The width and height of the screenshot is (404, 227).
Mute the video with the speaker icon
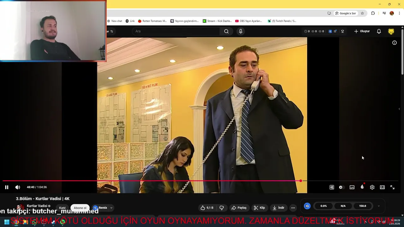18,187
